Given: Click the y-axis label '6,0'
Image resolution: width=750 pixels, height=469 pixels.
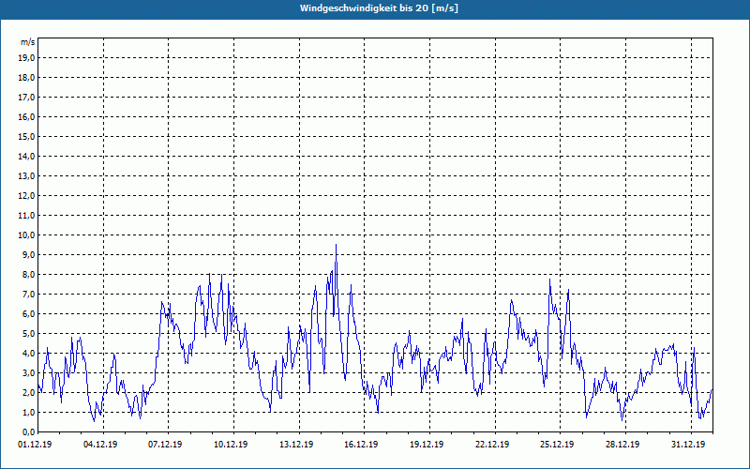Looking at the screenshot, I should coord(28,314).
